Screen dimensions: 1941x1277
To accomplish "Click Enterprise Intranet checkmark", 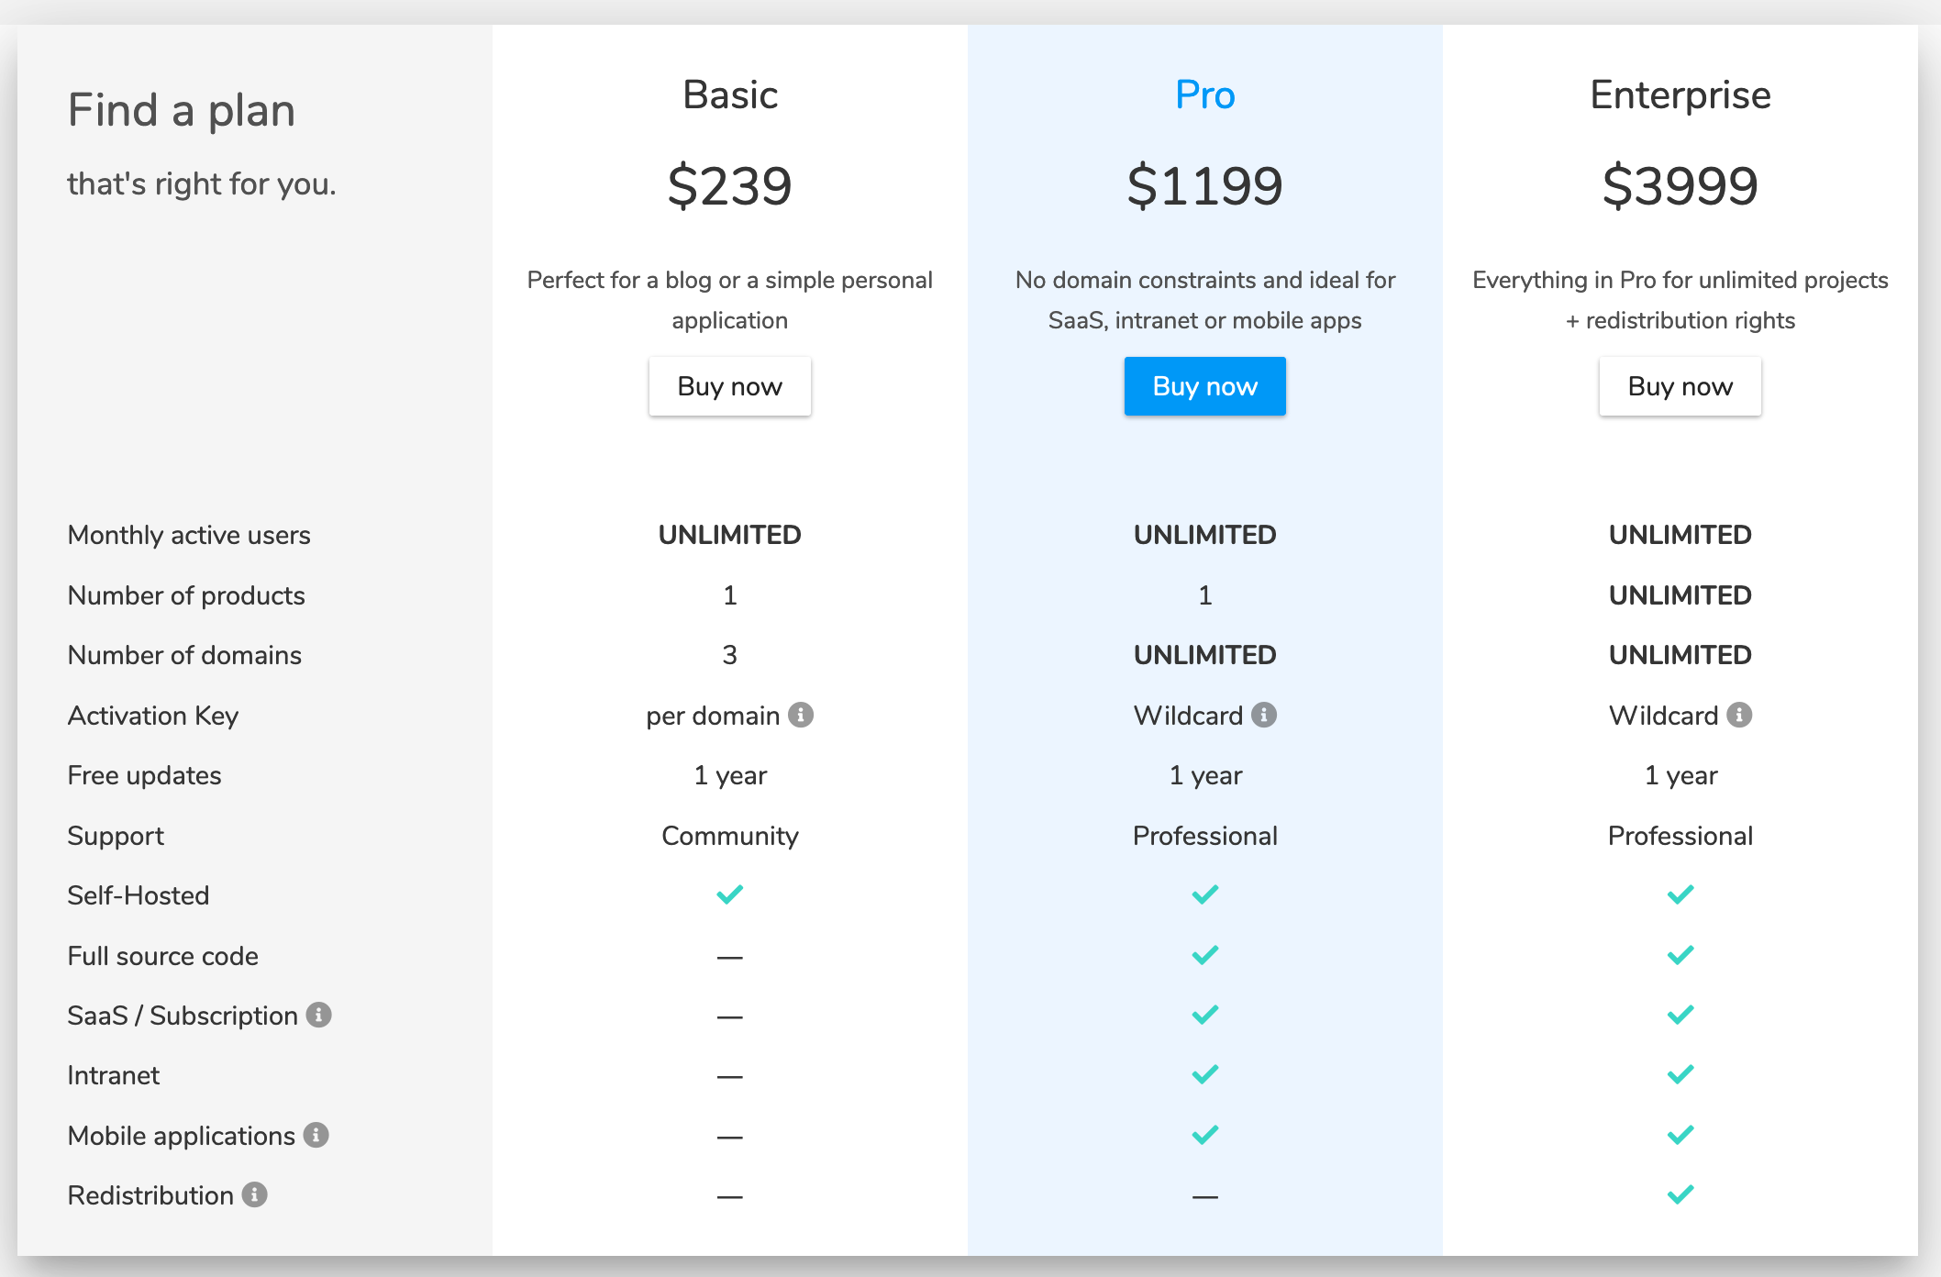I will pos(1680,1074).
